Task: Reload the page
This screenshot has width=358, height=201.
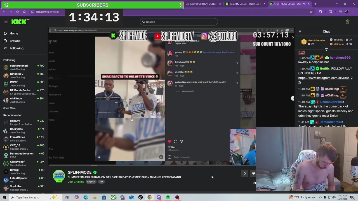Action: (x=17, y=12)
